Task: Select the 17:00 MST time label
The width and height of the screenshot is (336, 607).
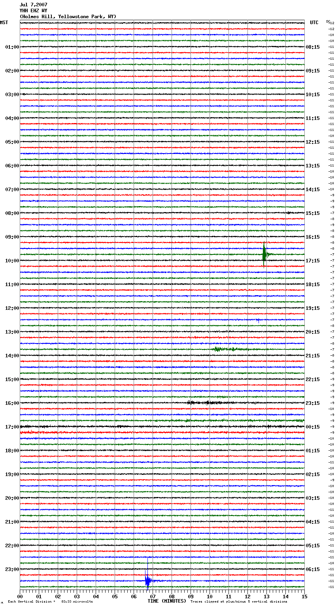Action: click(x=12, y=427)
